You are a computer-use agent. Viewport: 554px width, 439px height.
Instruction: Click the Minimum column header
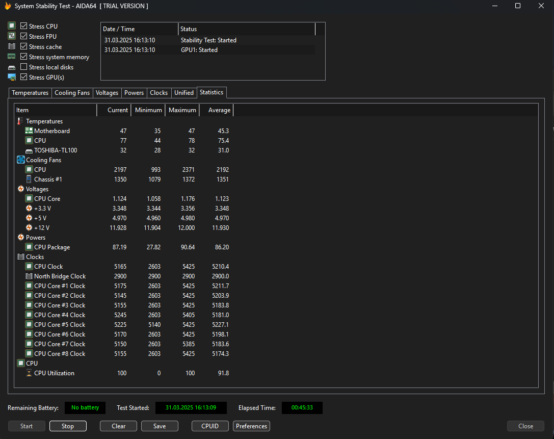pos(148,110)
